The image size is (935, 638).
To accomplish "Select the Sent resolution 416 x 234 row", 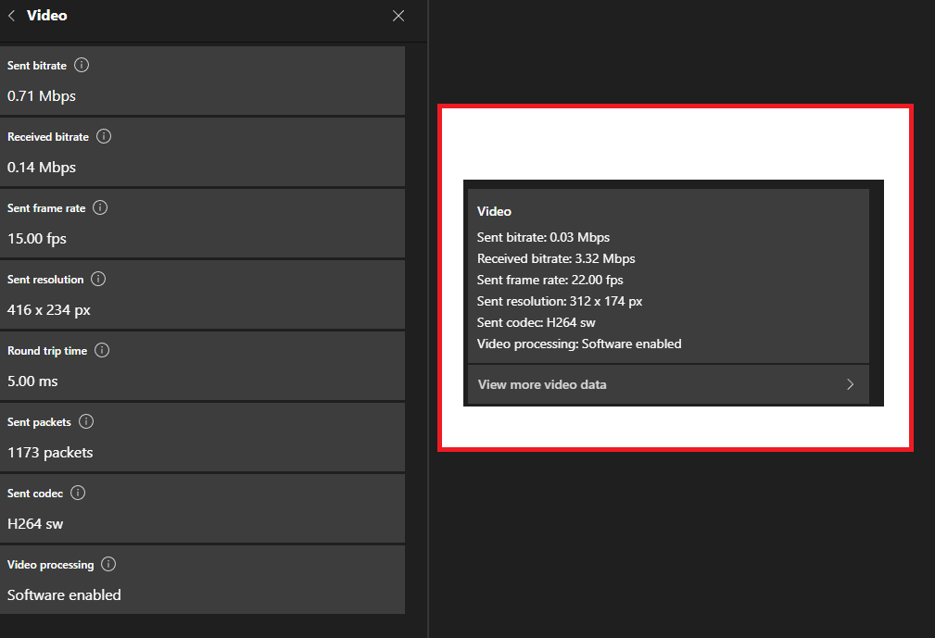I will pyautogui.click(x=204, y=294).
